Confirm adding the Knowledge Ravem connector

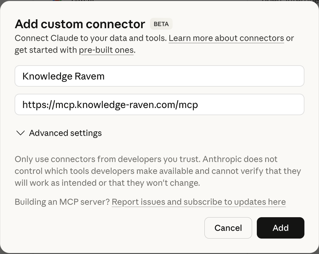point(280,228)
